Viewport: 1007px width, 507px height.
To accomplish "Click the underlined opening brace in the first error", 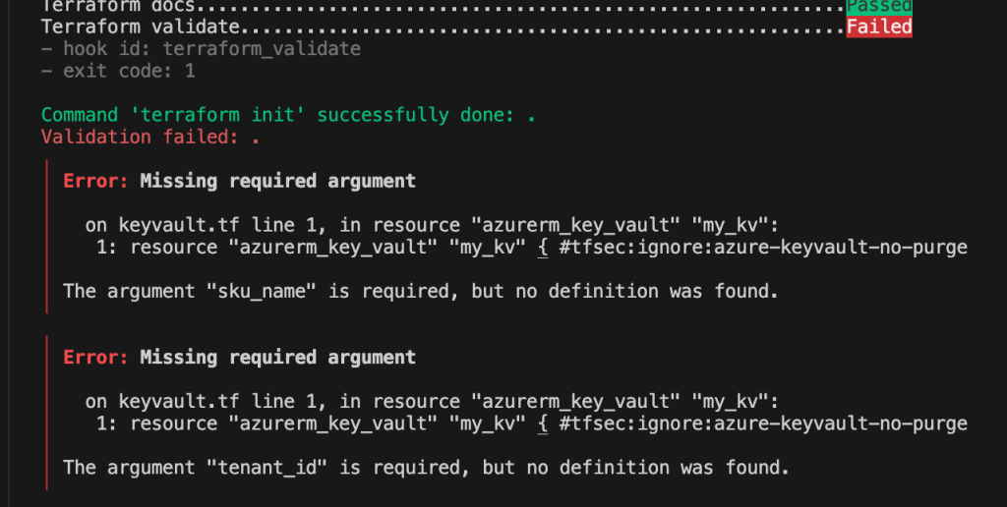I will (541, 247).
